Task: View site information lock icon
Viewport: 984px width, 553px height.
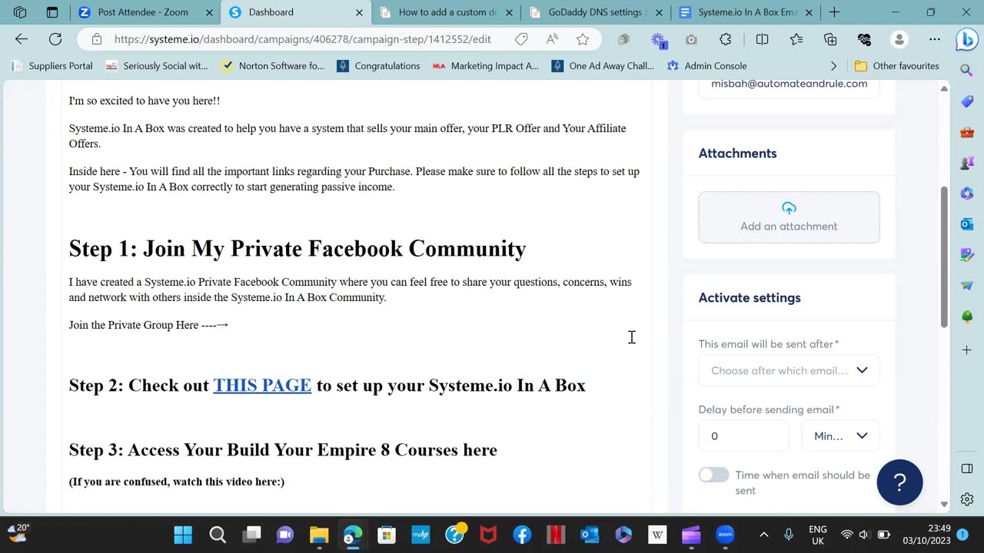Action: (96, 39)
